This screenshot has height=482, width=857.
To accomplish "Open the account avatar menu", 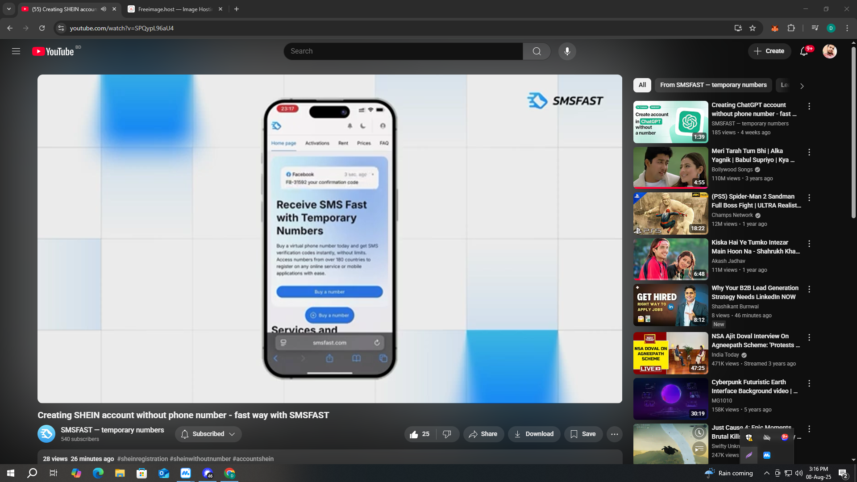I will (x=829, y=51).
